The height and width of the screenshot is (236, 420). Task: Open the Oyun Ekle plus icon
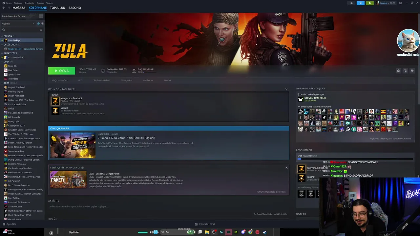(4, 224)
